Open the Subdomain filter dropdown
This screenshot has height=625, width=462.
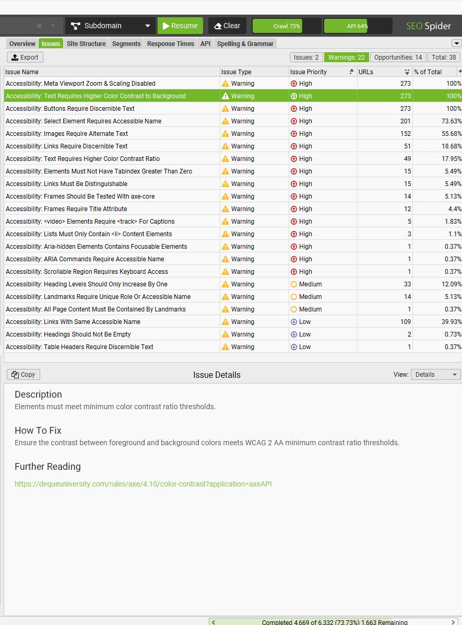tap(148, 26)
